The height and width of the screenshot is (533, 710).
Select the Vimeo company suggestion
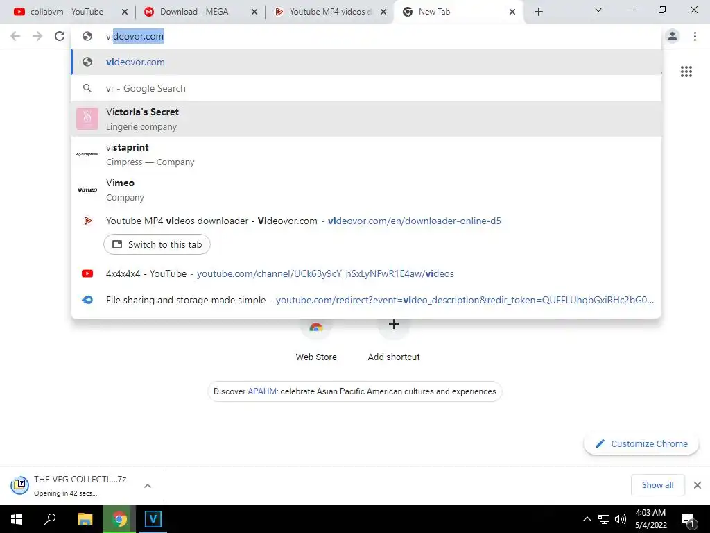point(366,190)
